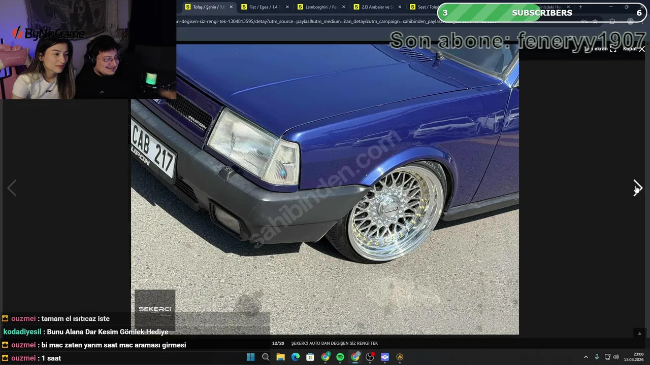Click the microphone tray icon
This screenshot has width=650, height=365.
pos(597,357)
